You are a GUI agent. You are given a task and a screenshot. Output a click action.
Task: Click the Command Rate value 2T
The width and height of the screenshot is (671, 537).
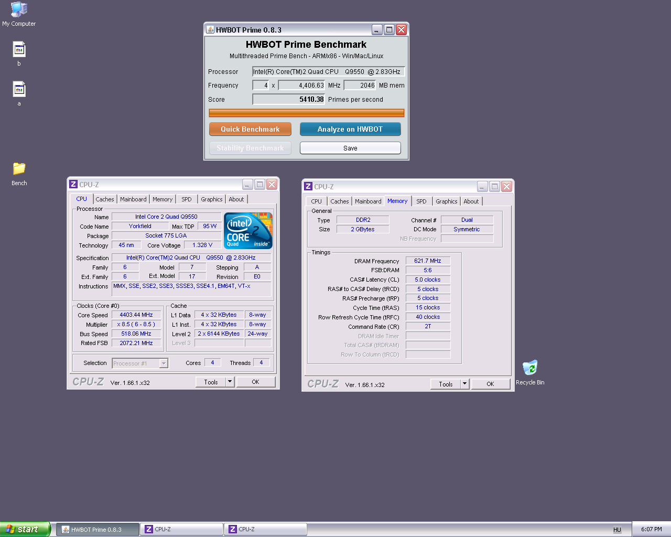coord(428,327)
